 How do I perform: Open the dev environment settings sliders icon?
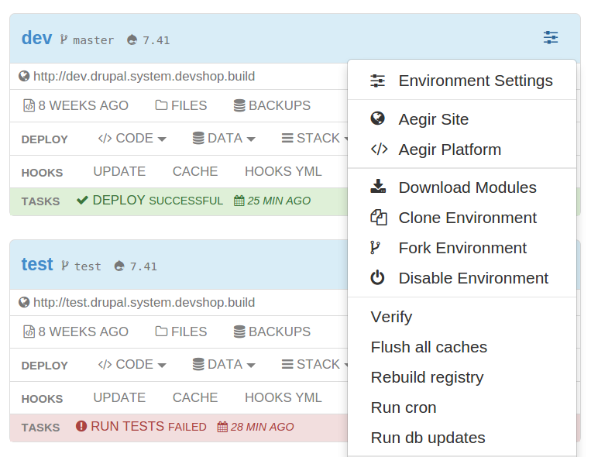pyautogui.click(x=550, y=38)
